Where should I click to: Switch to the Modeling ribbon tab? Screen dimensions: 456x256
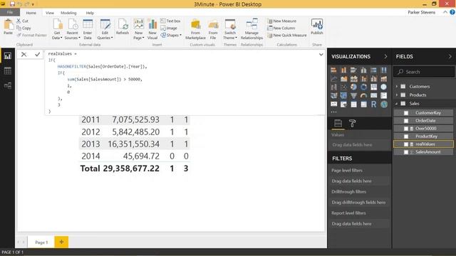point(68,13)
